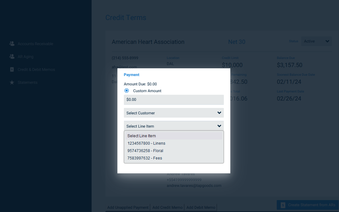Click andrew.tavares@tapgoods.com email
The width and height of the screenshot is (339, 212).
tap(194, 186)
